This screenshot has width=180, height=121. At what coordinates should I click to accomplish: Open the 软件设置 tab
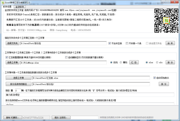click(x=7, y=7)
